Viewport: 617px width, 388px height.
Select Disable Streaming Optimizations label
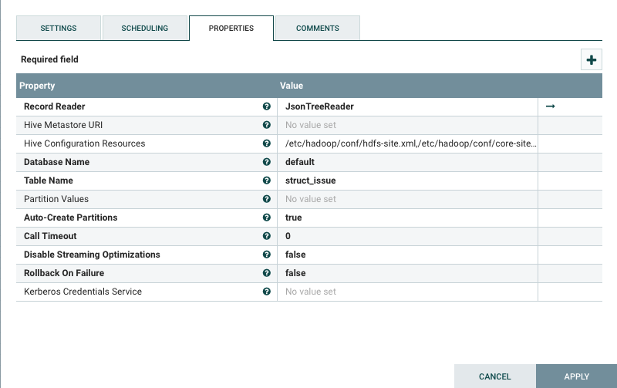pyautogui.click(x=92, y=255)
